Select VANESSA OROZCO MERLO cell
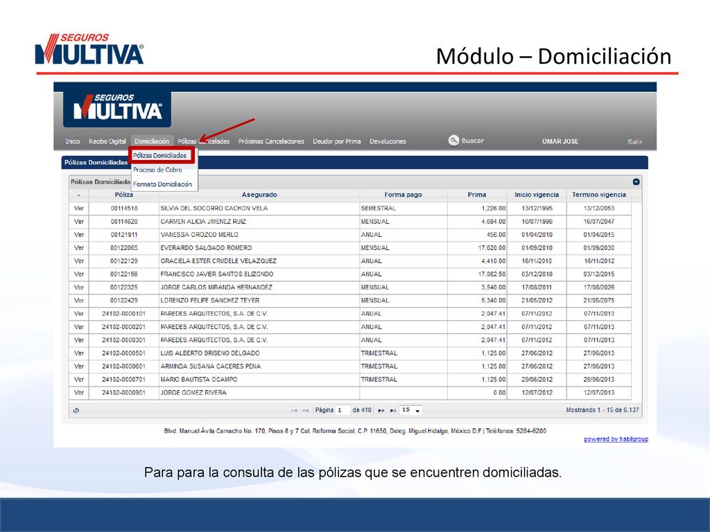The width and height of the screenshot is (710, 532). click(259, 234)
